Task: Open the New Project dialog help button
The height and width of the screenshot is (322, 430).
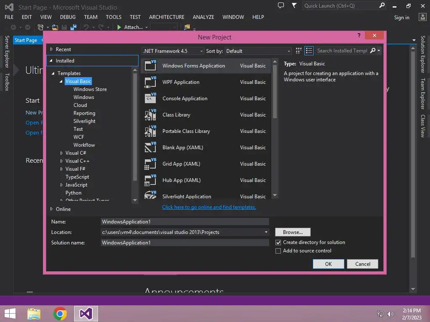Action: coord(359,35)
